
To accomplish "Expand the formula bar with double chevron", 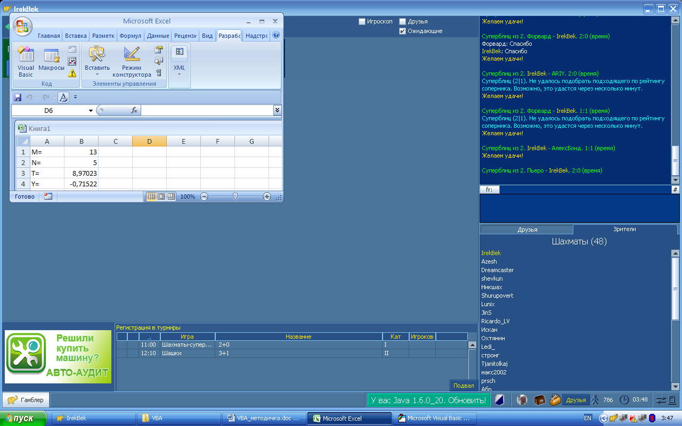I will pyautogui.click(x=277, y=110).
